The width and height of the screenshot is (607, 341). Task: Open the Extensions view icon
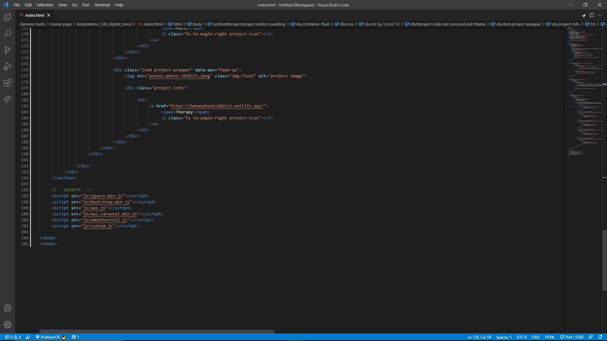[8, 83]
